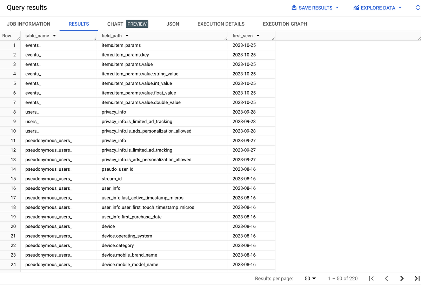Open the EXPLORE DATA dropdown arrow
This screenshot has height=285, width=421.
point(400,7)
